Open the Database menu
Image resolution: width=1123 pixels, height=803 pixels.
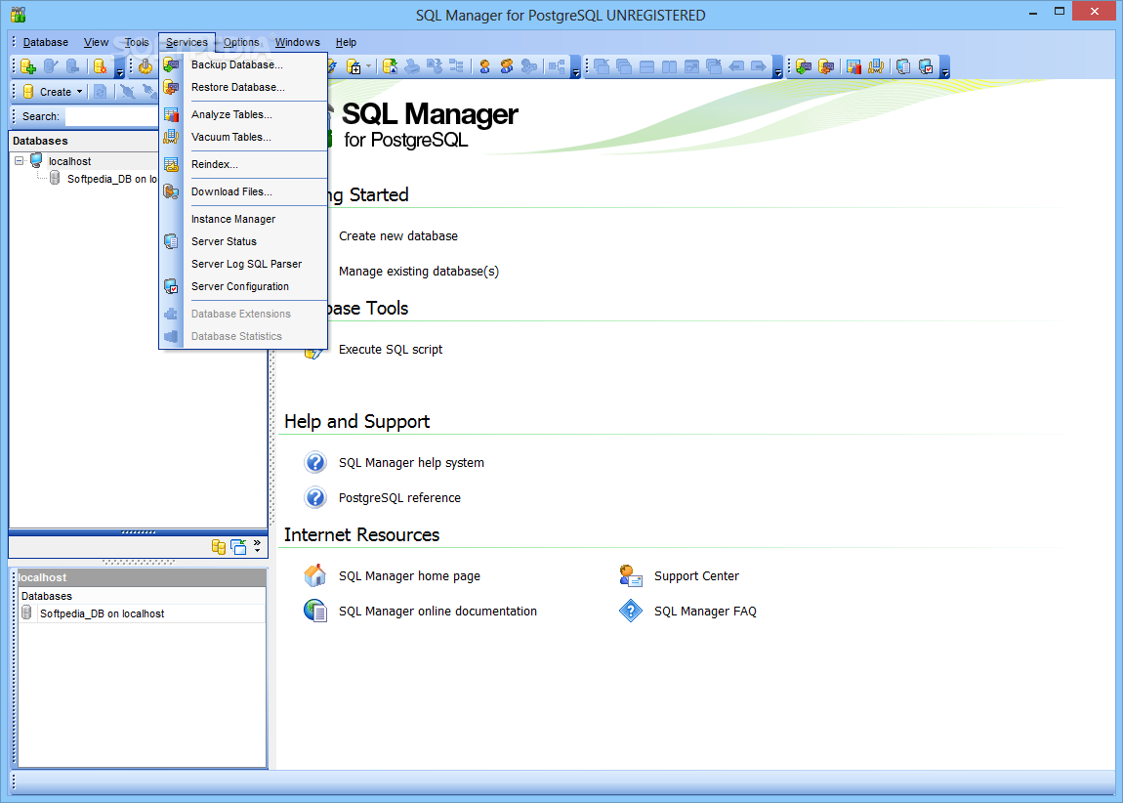(45, 42)
